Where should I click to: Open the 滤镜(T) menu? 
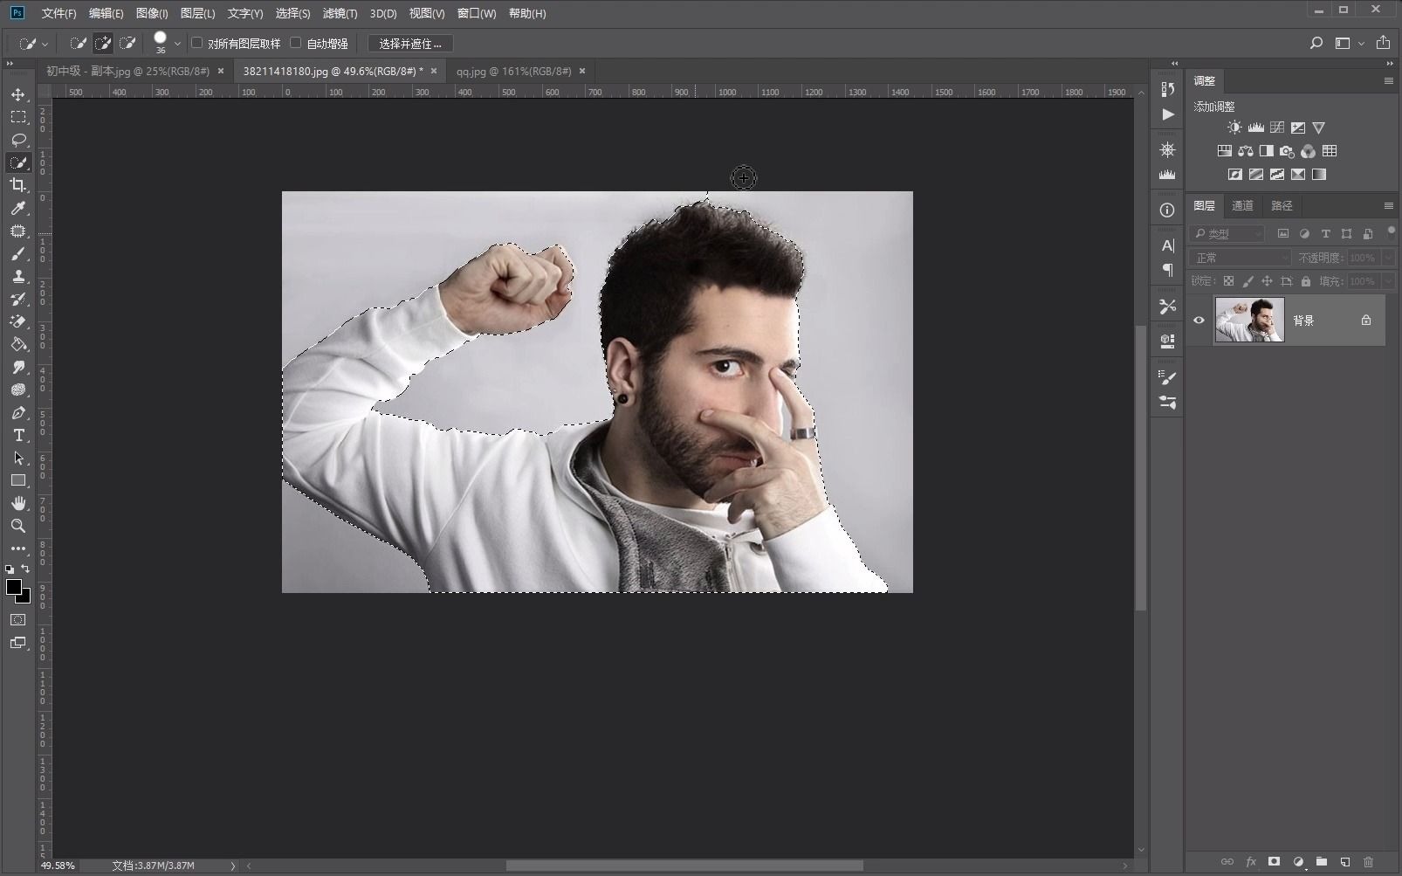click(x=340, y=13)
